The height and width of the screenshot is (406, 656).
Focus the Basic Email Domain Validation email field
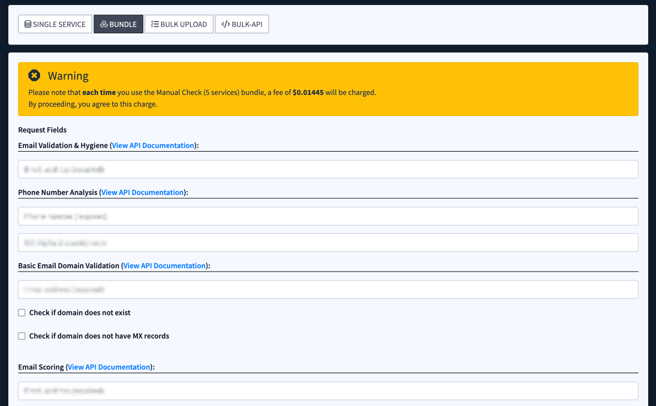[328, 289]
